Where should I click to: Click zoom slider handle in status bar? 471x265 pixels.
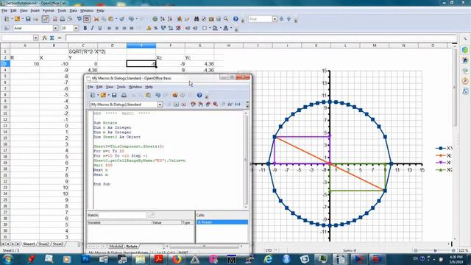point(435,250)
